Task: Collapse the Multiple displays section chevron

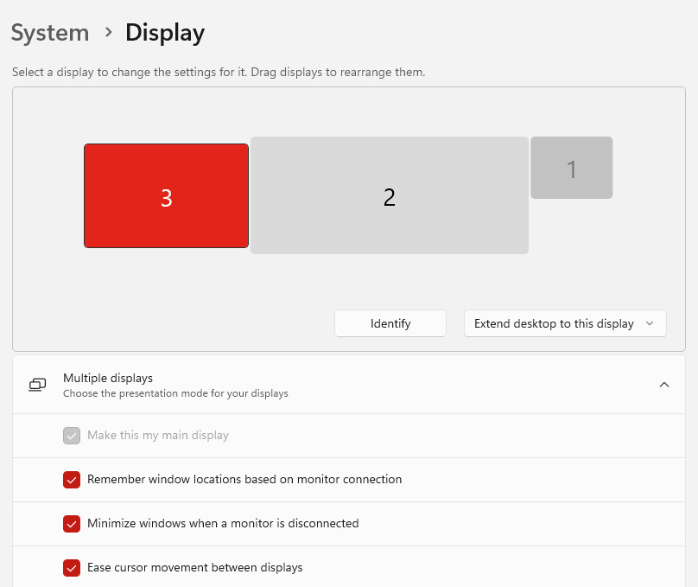Action: coord(663,385)
